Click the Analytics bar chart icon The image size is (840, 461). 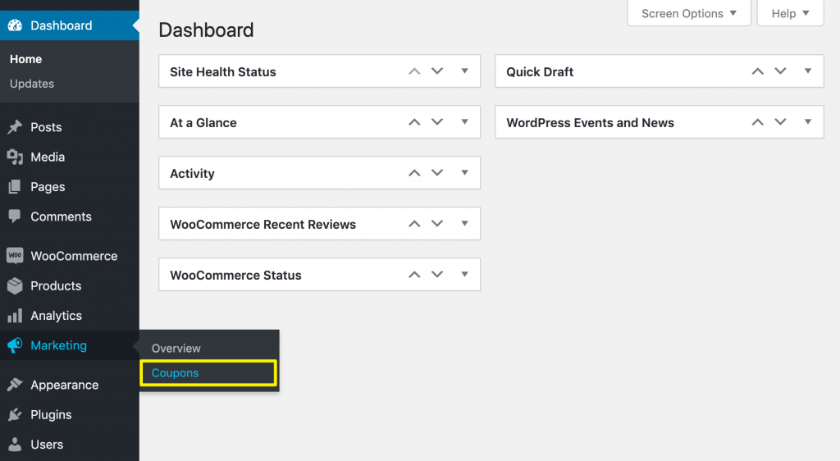[x=15, y=315]
